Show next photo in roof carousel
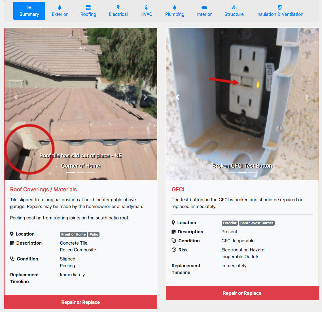This screenshot has height=312, width=322. (x=145, y=97)
